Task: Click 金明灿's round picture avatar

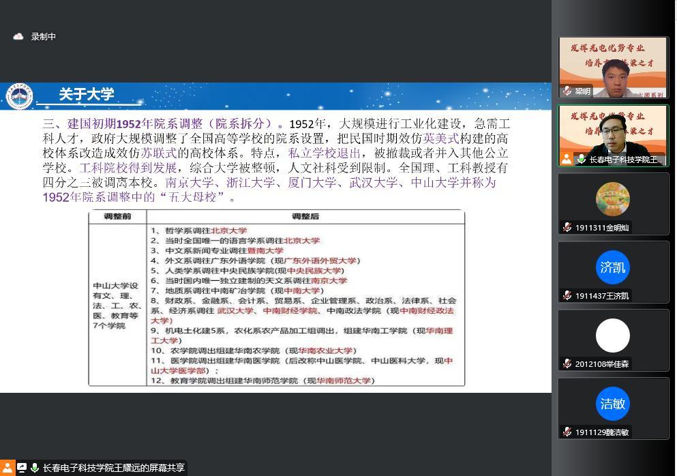Action: point(612,200)
